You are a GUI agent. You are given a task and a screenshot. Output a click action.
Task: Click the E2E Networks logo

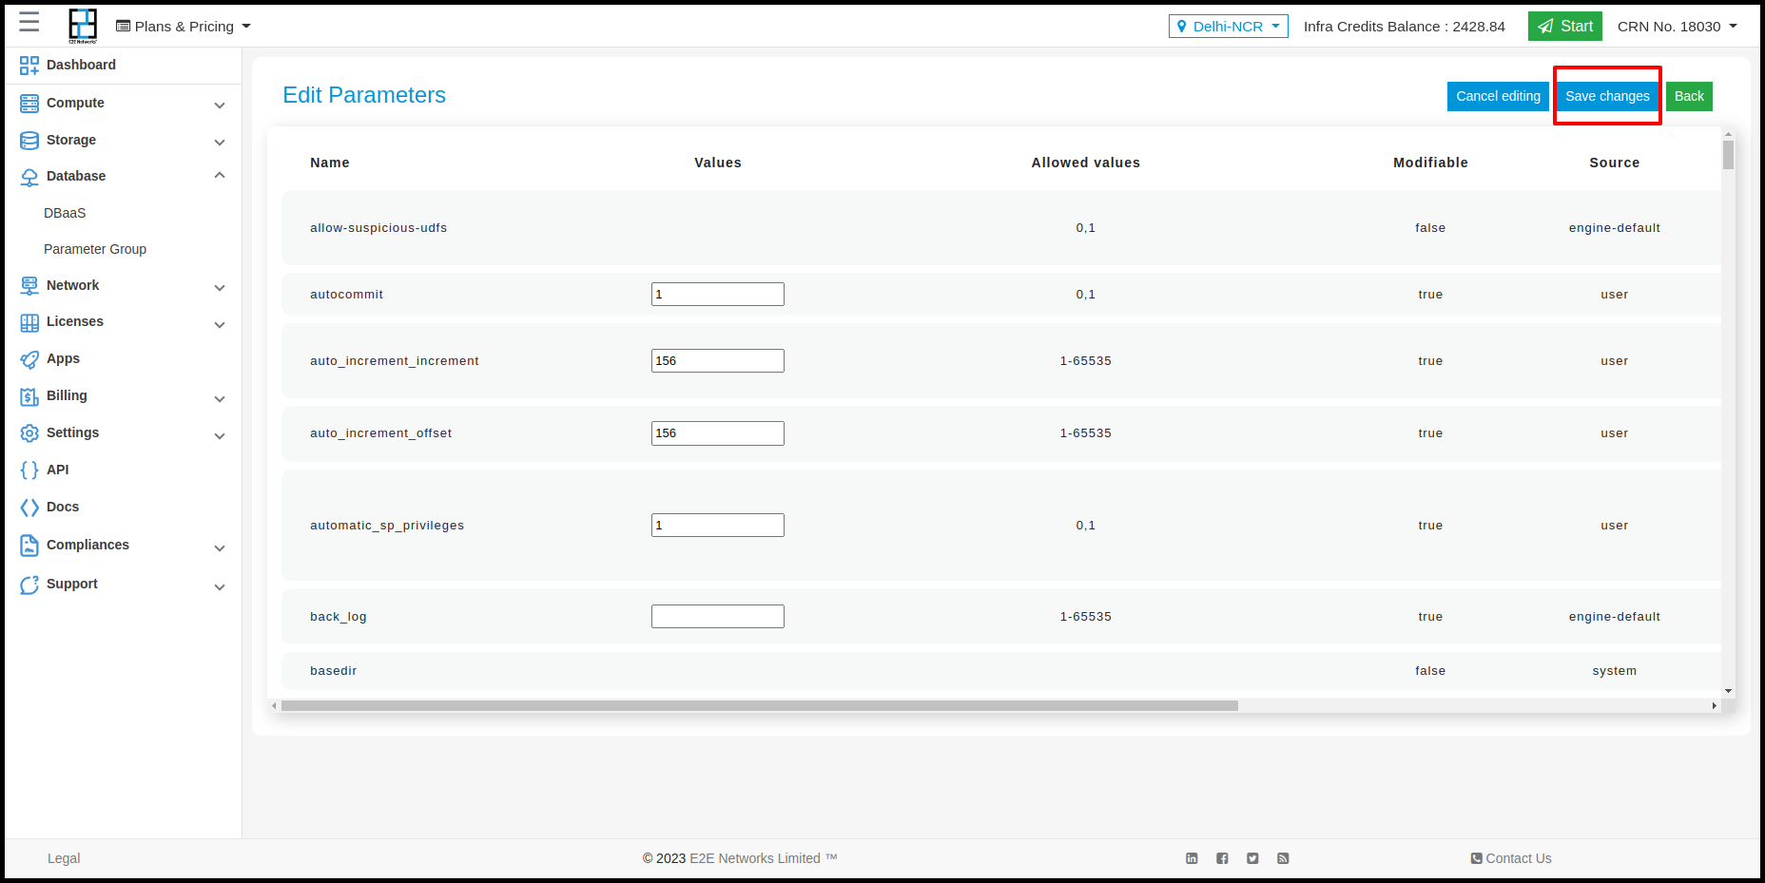83,26
